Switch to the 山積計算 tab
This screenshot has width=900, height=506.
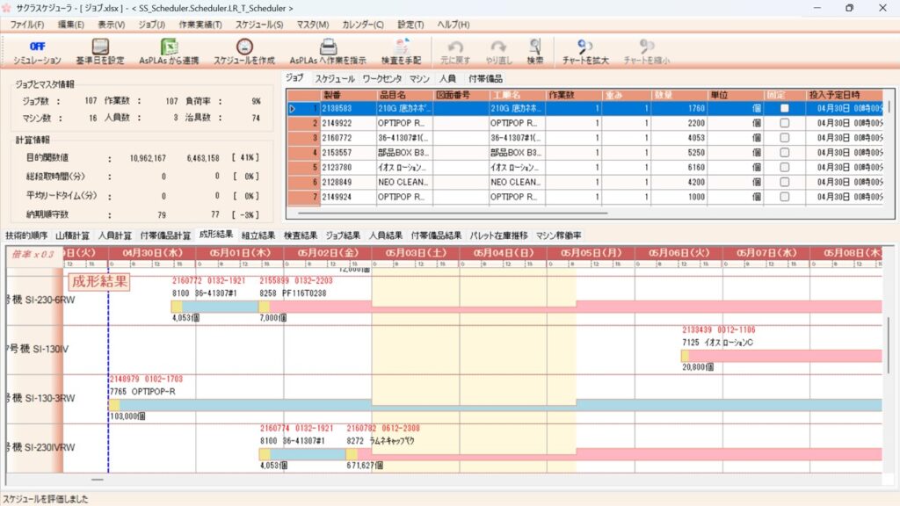point(72,235)
